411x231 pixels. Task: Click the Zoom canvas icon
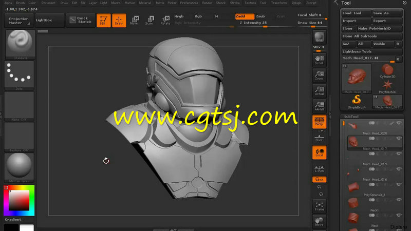coord(319,75)
